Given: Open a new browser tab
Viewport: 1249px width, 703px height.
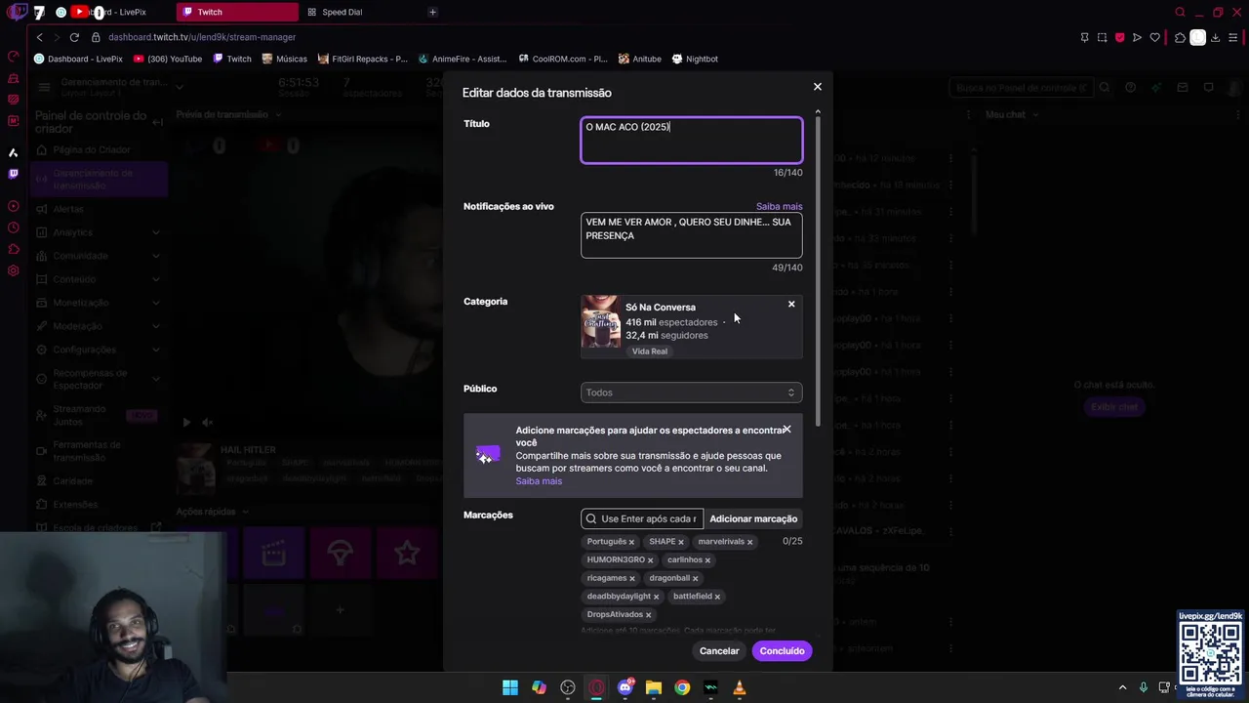Looking at the screenshot, I should [432, 12].
